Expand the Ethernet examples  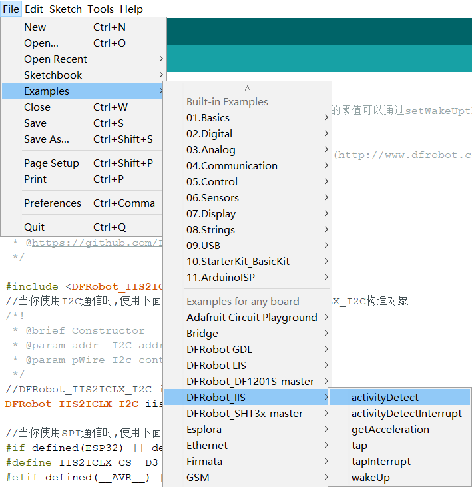click(248, 446)
